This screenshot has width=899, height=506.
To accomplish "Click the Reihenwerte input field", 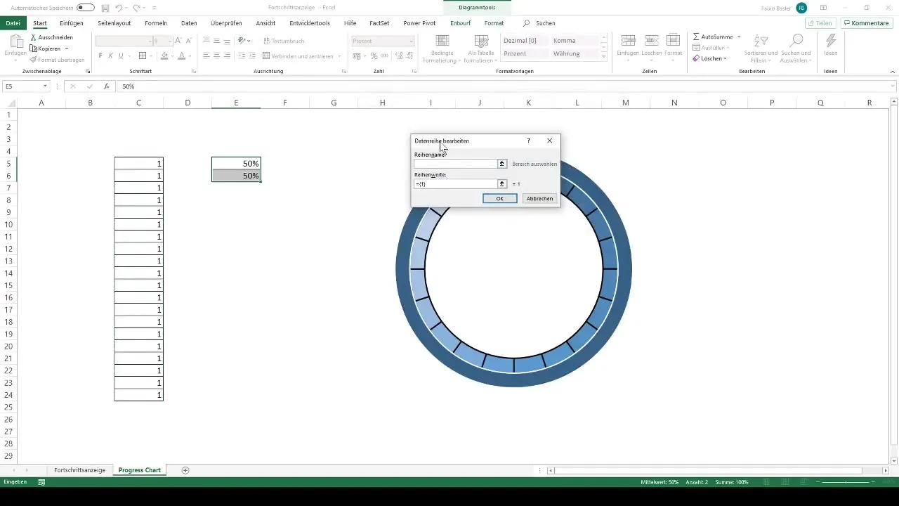I will pos(455,184).
